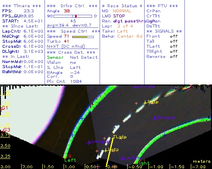Click the green Left lane boundary label
212x169 pixels.
(70, 160)
